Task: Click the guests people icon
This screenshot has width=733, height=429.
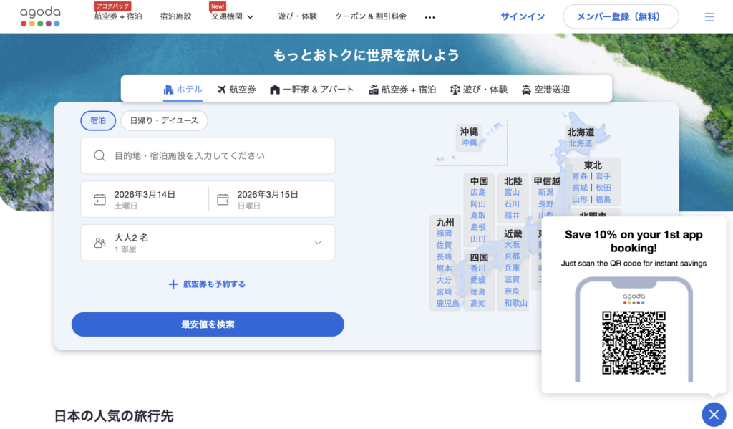Action: click(x=100, y=243)
